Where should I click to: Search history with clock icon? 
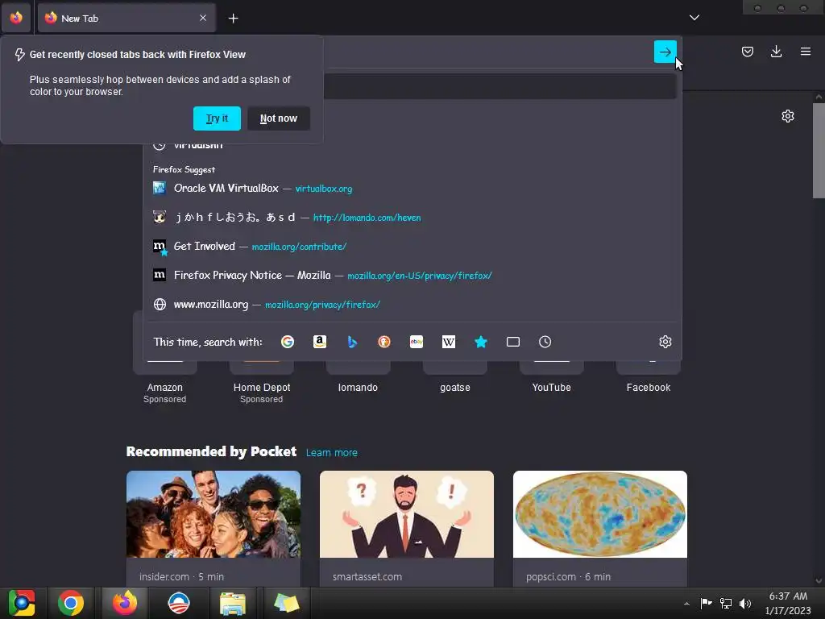click(x=545, y=342)
